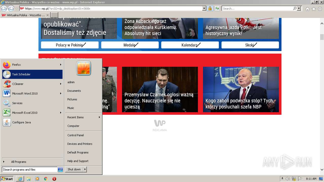Open the Action Center flag icon
Image resolution: width=324 pixels, height=182 pixels.
tap(300, 179)
